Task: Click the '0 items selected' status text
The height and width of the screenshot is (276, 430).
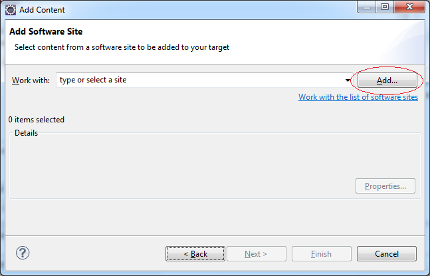Action: point(36,120)
